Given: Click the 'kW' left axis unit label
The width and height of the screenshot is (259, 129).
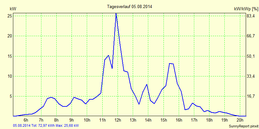Looking at the screenshot, I should (13, 9).
